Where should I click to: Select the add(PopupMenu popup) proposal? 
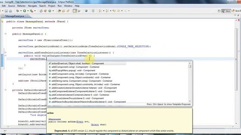(x=118, y=70)
